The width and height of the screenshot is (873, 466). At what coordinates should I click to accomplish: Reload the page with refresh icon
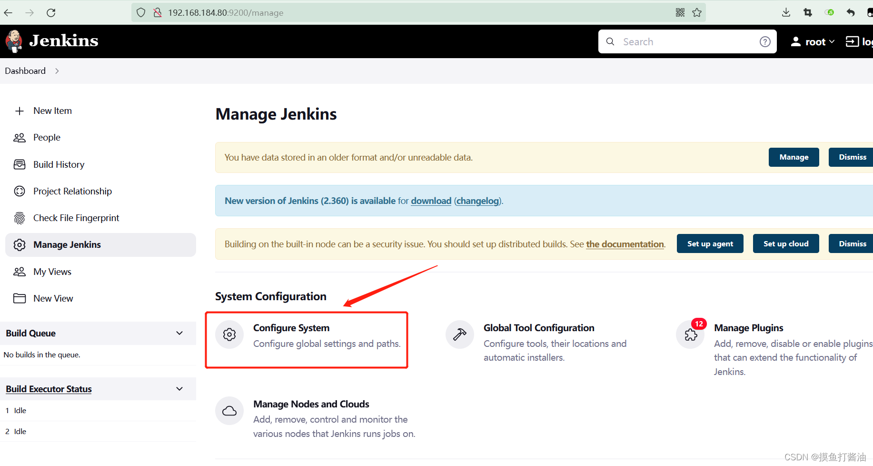tap(51, 13)
